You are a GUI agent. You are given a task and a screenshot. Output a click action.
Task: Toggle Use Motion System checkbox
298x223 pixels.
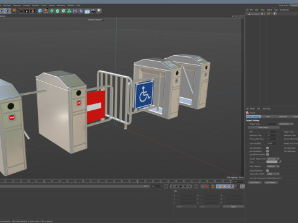coord(268,154)
